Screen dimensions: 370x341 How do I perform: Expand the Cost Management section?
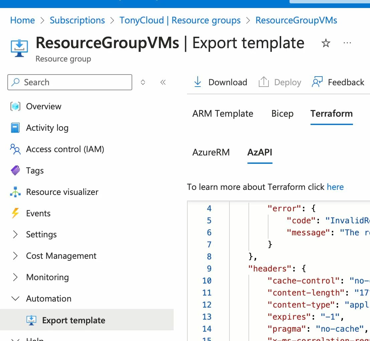[15, 256]
